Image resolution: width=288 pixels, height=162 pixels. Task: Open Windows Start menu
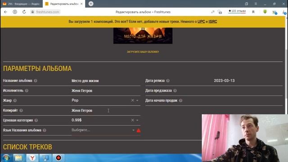tap(6, 158)
